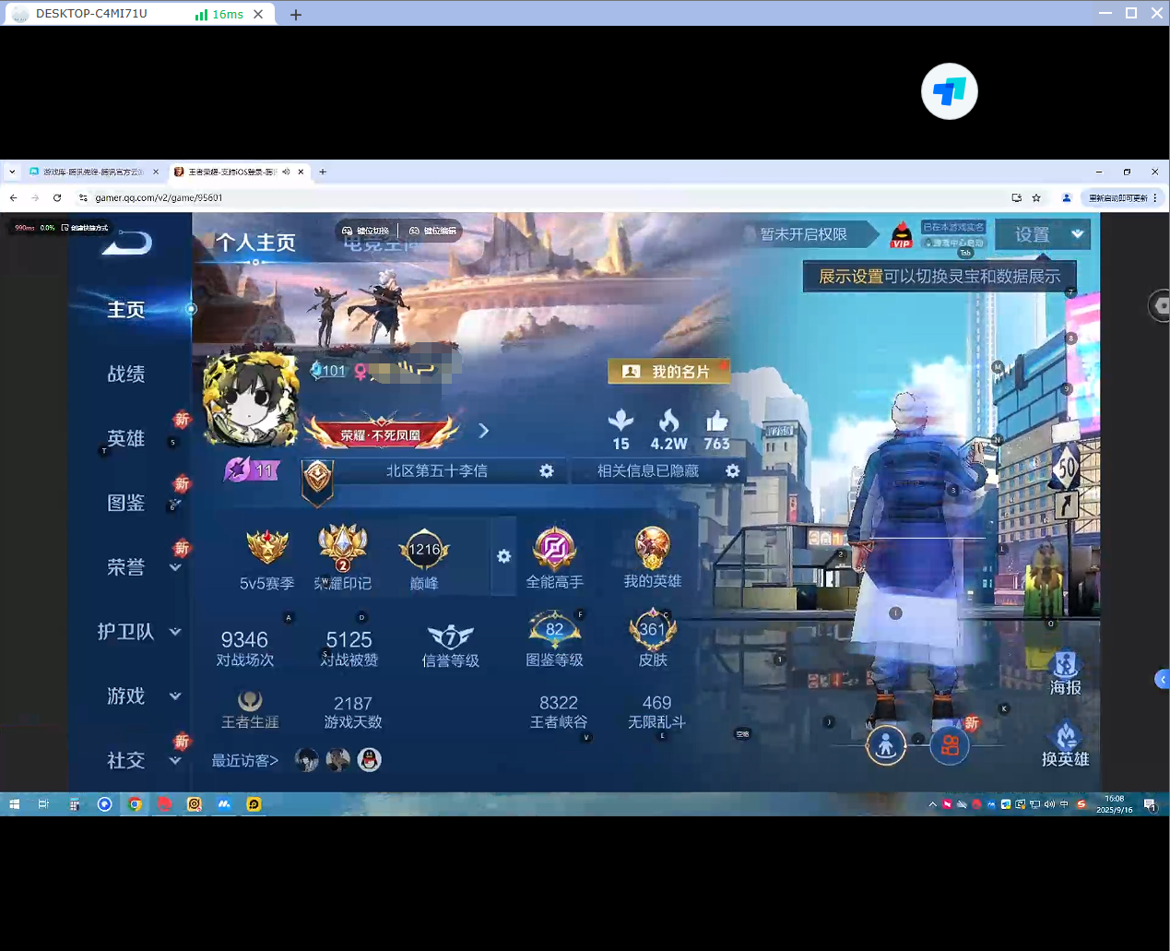Expand the 社交 sidebar section
Image resolution: width=1170 pixels, height=951 pixels.
(x=175, y=761)
